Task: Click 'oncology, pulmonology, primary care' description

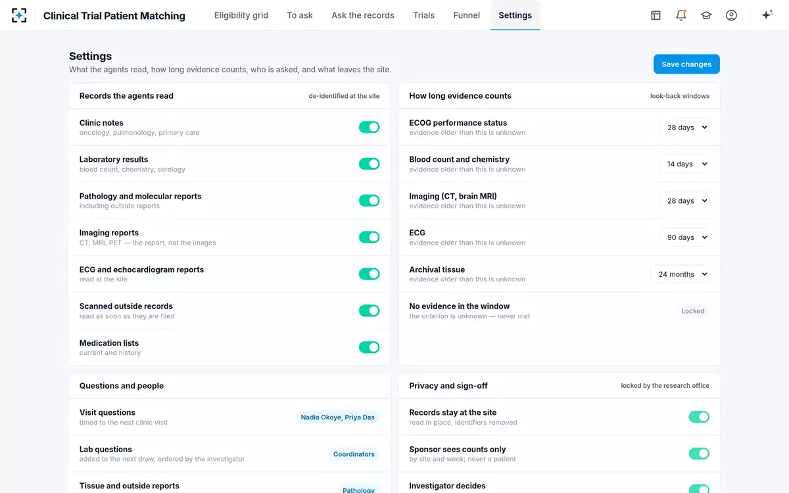Action: (139, 133)
